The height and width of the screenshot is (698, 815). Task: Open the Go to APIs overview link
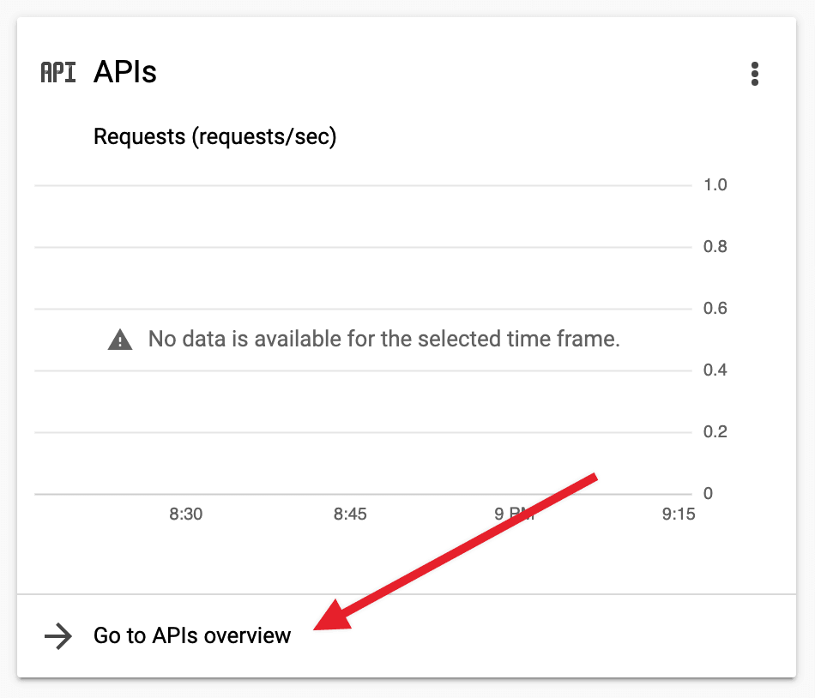point(192,636)
